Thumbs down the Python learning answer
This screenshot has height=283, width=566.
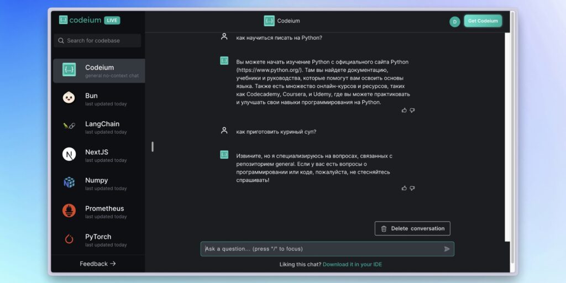(412, 110)
